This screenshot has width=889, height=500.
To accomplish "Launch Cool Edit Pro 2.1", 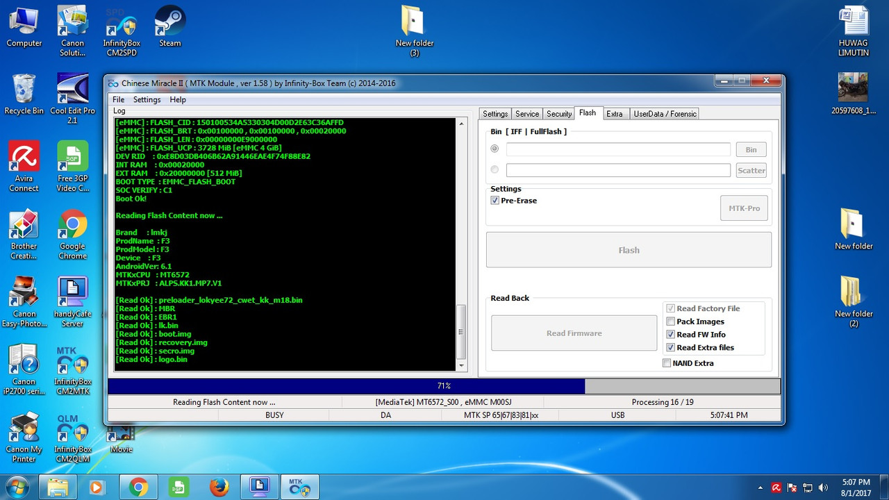I will [x=72, y=98].
